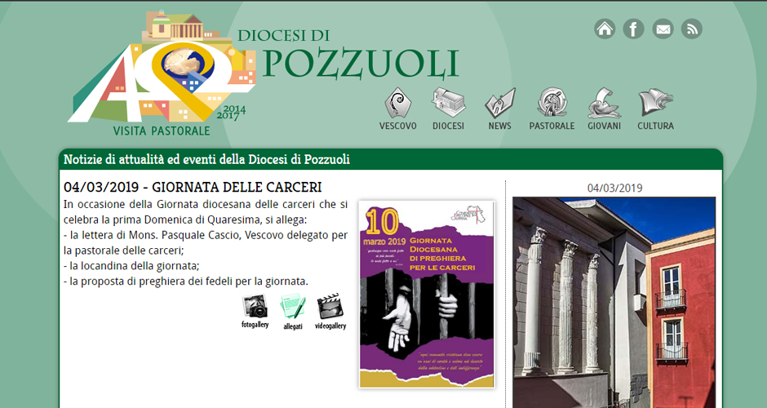Open the Facebook icon link
Image resolution: width=767 pixels, height=408 pixels.
(x=633, y=29)
